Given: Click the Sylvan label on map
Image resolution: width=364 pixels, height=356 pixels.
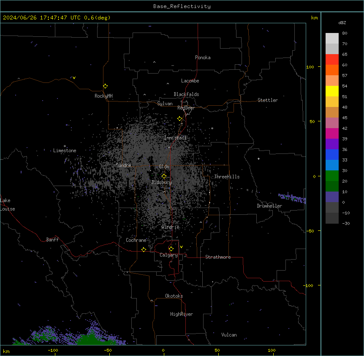Looking at the screenshot, I should coord(165,104).
